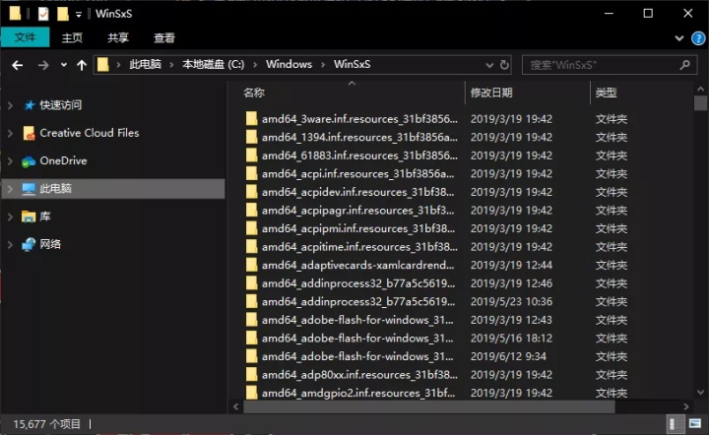Open Customize Quick Access Toolbar dropdown
This screenshot has height=435, width=709.
[x=79, y=15]
